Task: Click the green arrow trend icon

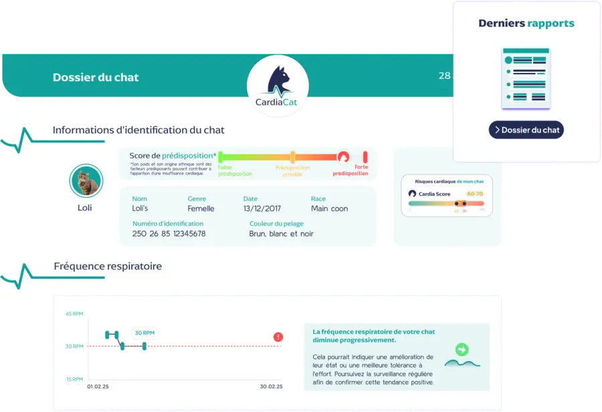Action: point(462,349)
